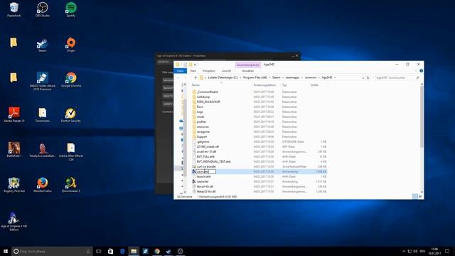Screen dimensions: 455x256
Task: Select the Battlefield 1 desktop shortcut
Action: pyautogui.click(x=14, y=150)
